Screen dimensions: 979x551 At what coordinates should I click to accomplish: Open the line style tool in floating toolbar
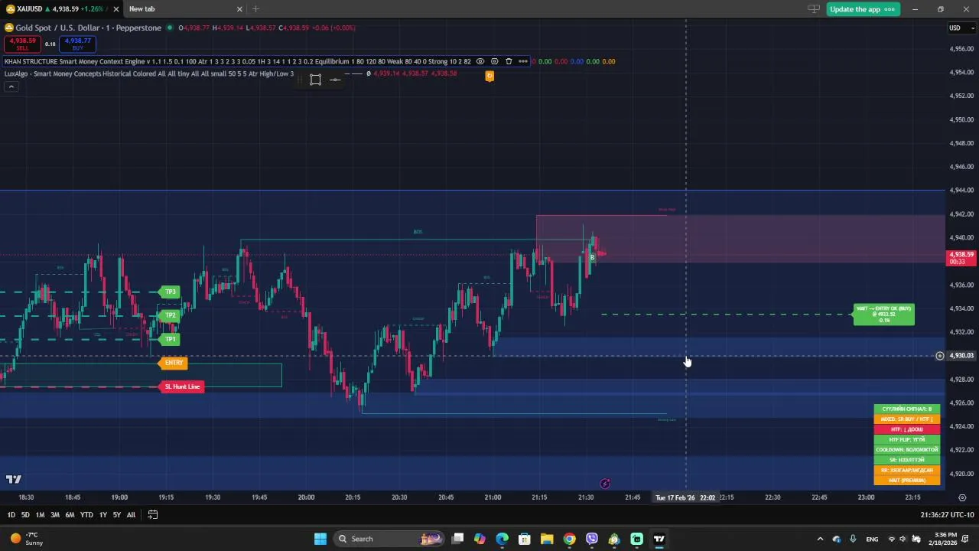335,80
